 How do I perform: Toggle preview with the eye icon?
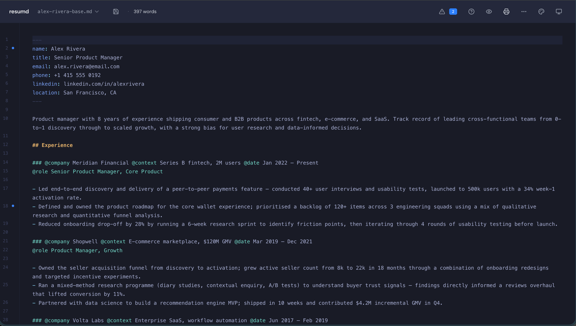click(489, 11)
